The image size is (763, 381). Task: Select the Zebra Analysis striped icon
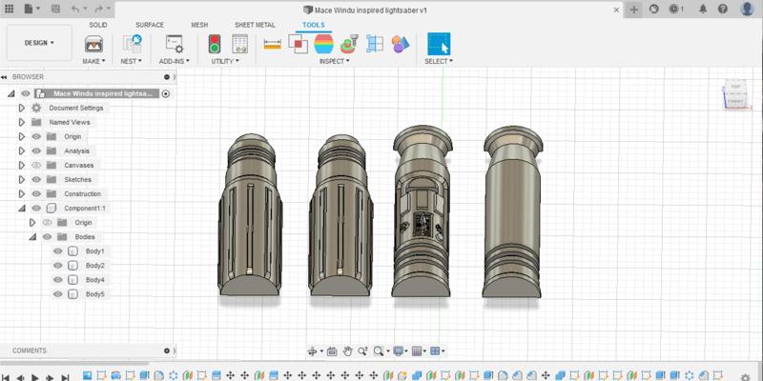click(323, 44)
